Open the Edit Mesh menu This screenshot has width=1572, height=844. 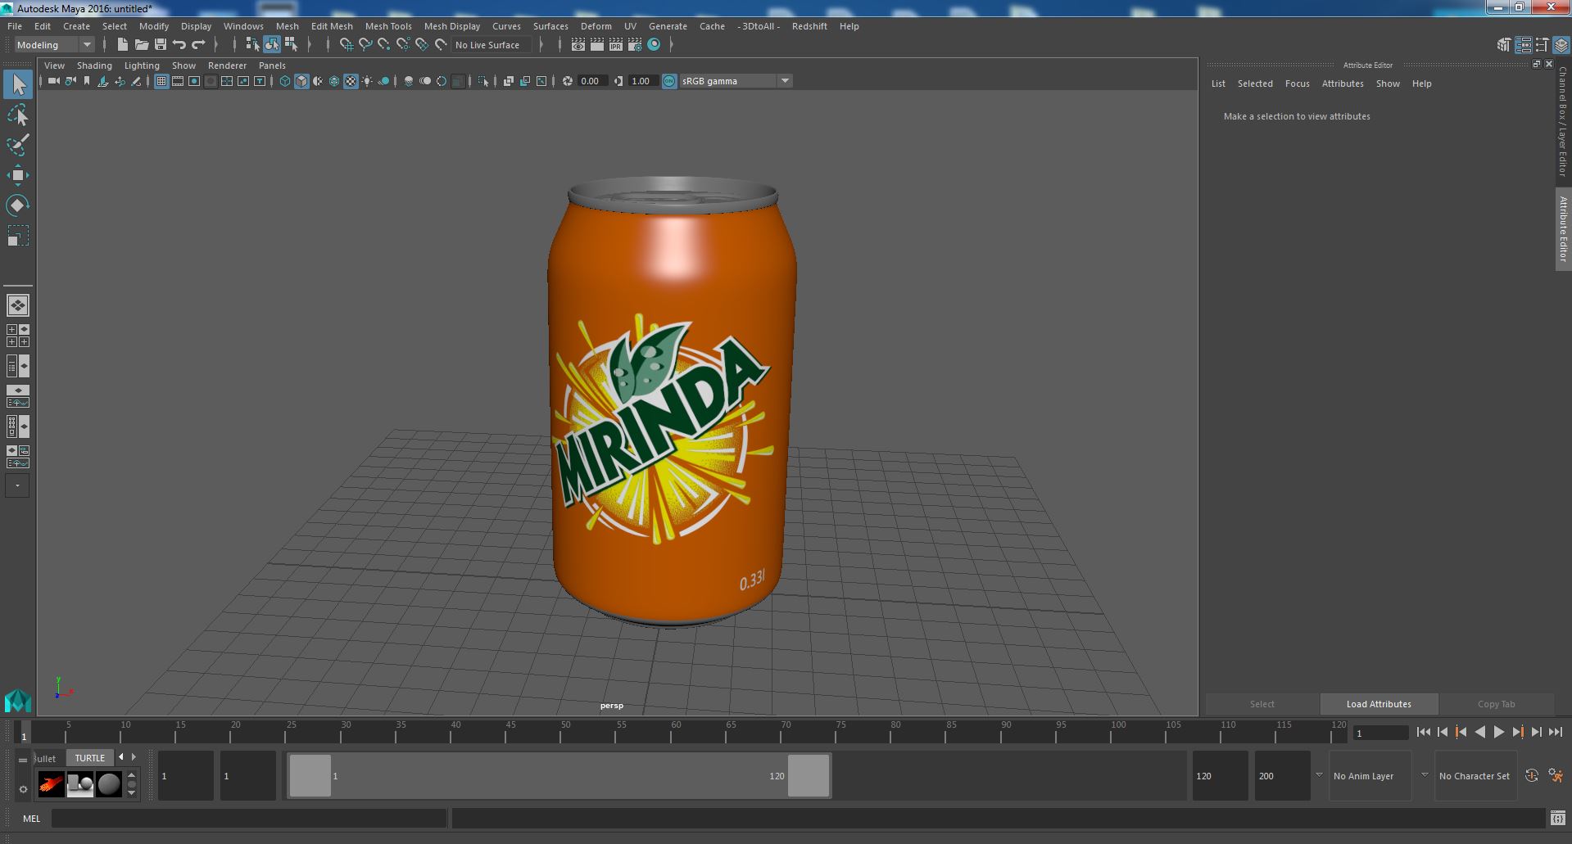pos(332,26)
